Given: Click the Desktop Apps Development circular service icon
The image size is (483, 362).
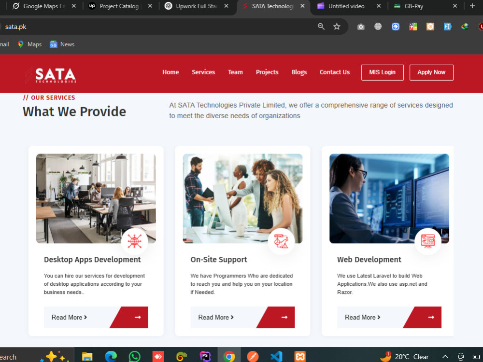Looking at the screenshot, I should click(135, 241).
